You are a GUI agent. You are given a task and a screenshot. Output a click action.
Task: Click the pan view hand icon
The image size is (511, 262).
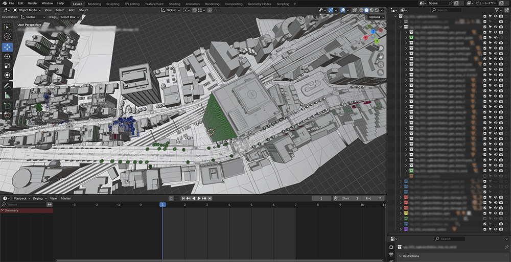[x=381, y=56]
